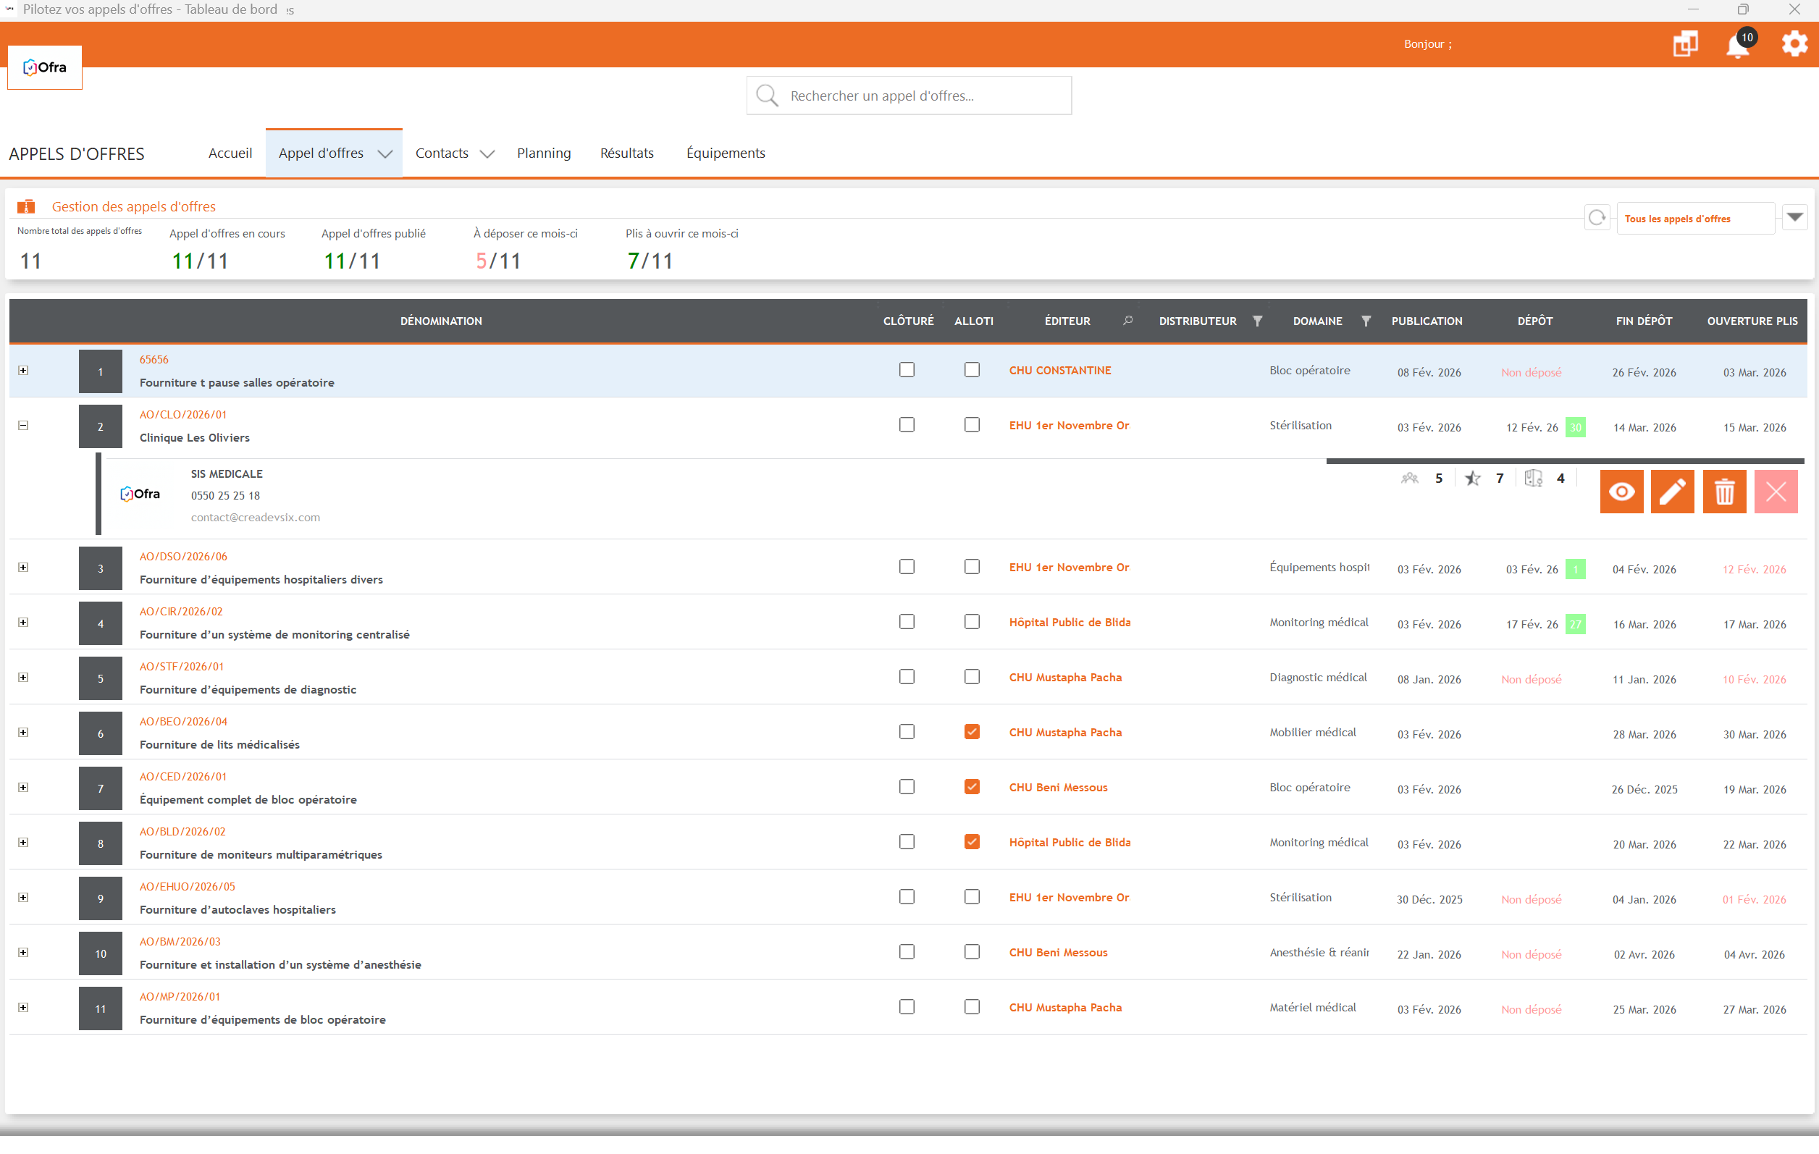Check Clôturé box for CHU CONSTANTINE row
Viewport: 1819px width, 1154px height.
(x=907, y=370)
